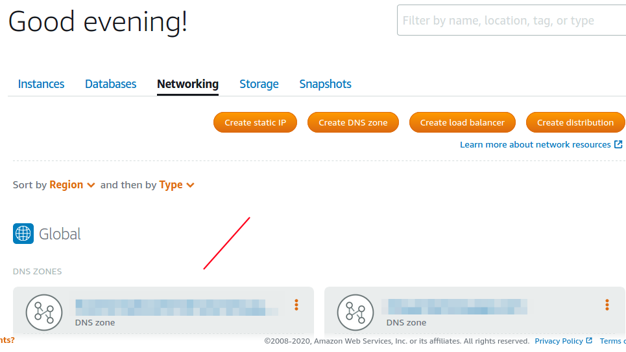Open the Snapshots tab
This screenshot has width=626, height=352.
[326, 84]
